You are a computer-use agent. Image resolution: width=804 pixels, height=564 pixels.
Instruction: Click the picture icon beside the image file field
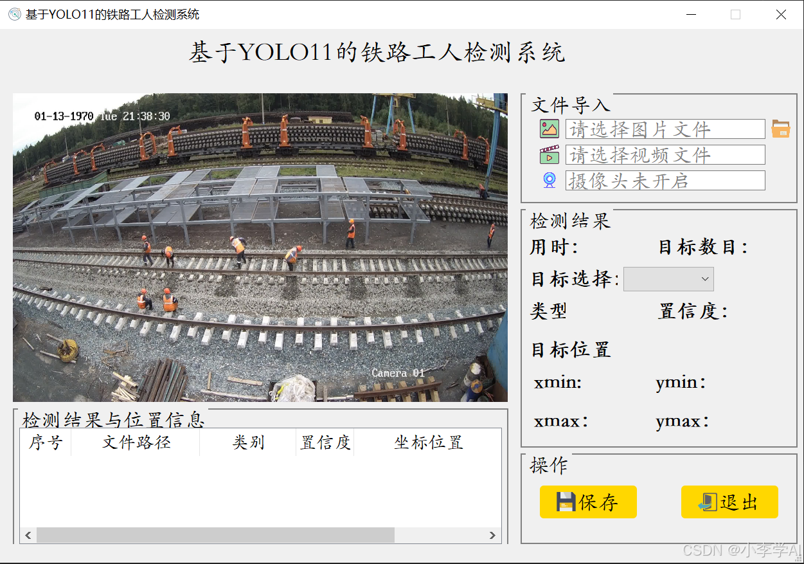(x=548, y=129)
